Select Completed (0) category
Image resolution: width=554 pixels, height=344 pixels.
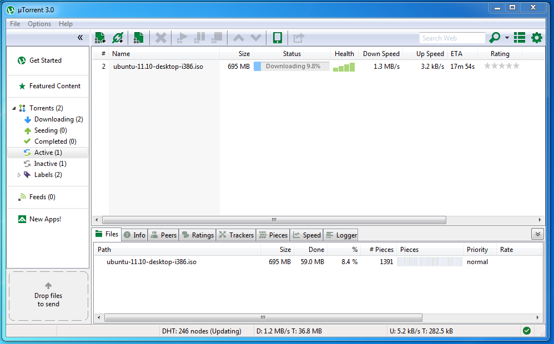[x=55, y=141]
